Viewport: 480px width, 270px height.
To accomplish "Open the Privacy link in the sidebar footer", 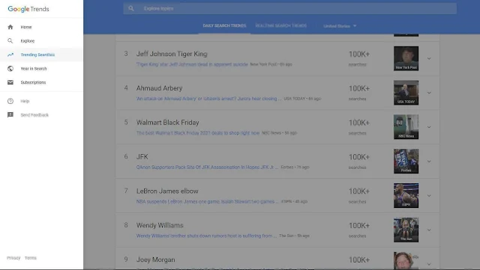I will (13, 258).
